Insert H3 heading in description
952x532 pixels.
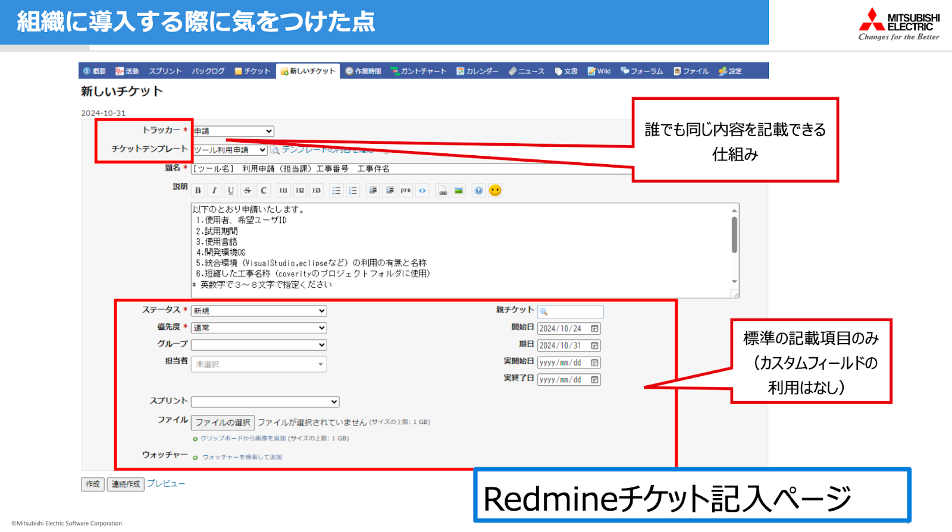point(317,190)
